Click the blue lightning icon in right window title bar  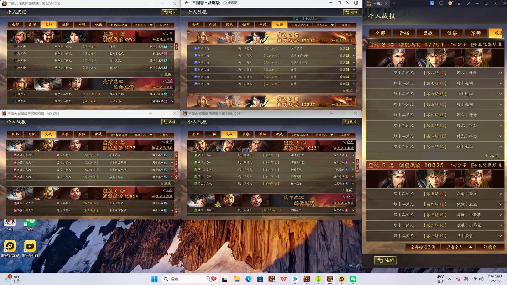click(432, 3)
